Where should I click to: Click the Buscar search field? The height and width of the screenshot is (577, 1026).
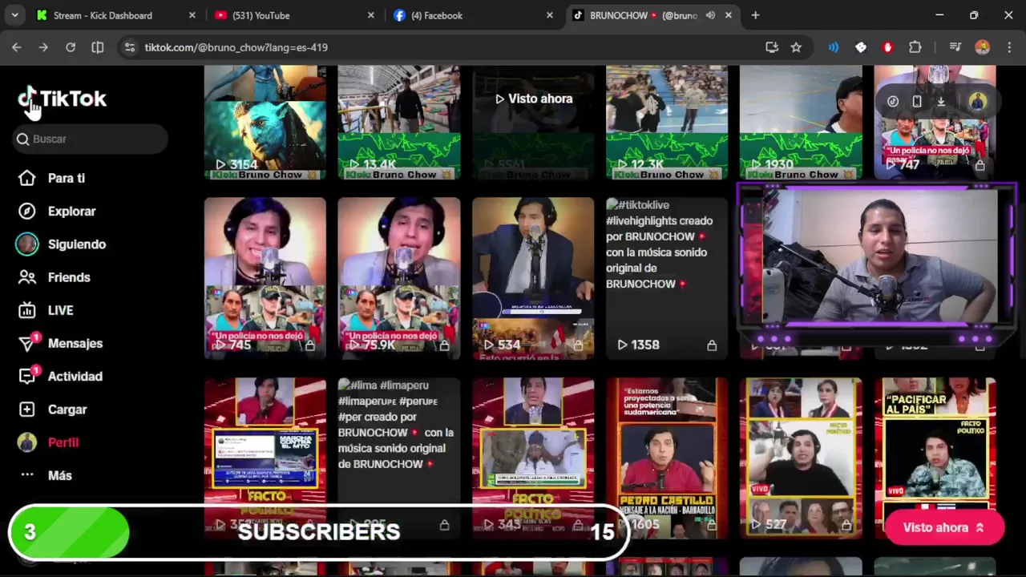click(x=91, y=139)
